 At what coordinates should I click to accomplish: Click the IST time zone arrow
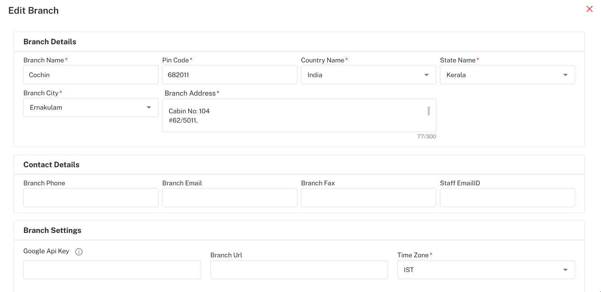tap(565, 270)
